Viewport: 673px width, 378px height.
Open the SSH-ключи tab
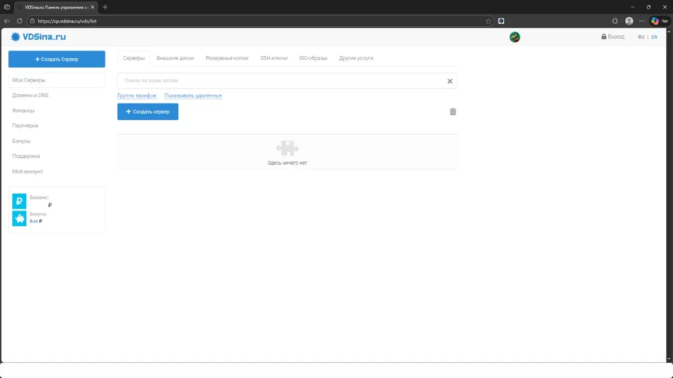pyautogui.click(x=274, y=58)
